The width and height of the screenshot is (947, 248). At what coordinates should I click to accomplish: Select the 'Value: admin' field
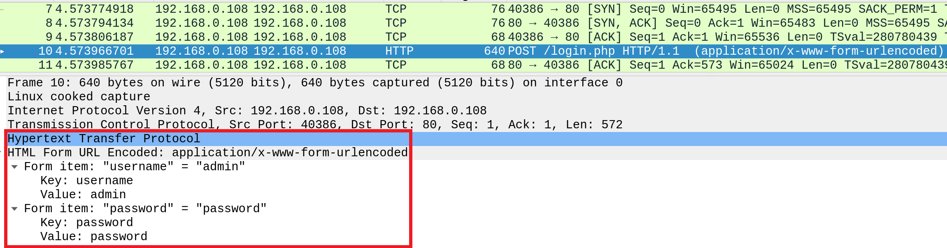pos(83,195)
